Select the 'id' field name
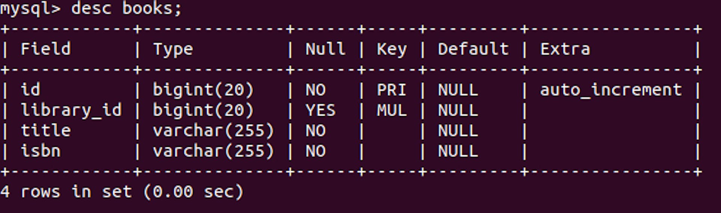721x213 pixels. click(30, 89)
